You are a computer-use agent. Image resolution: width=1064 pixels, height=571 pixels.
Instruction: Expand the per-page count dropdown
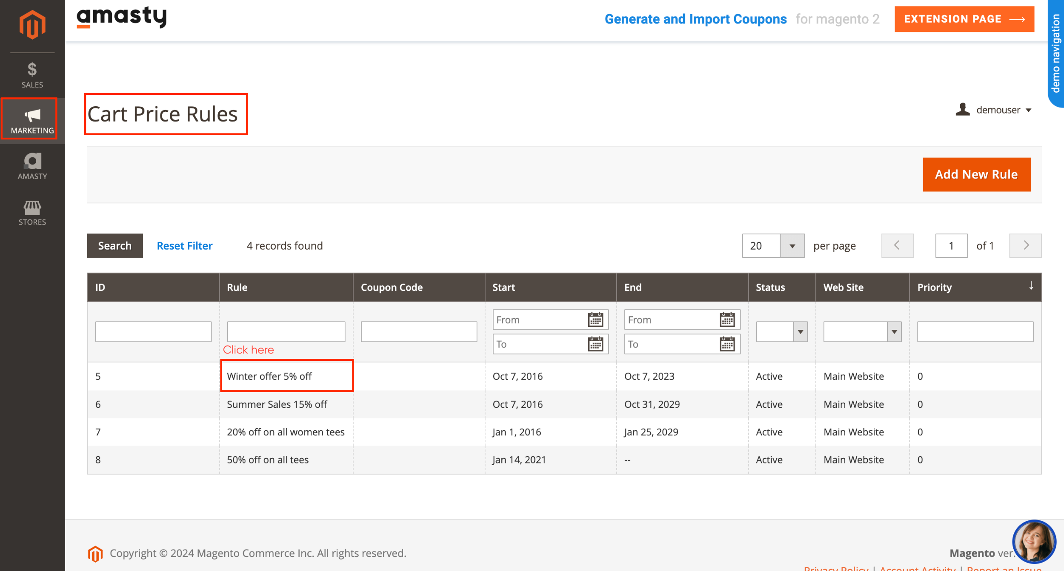point(792,245)
